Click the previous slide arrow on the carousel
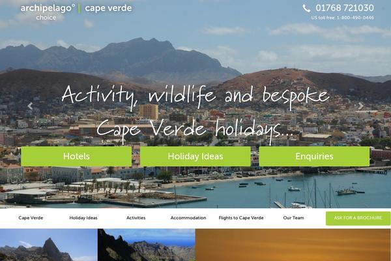 [30, 106]
